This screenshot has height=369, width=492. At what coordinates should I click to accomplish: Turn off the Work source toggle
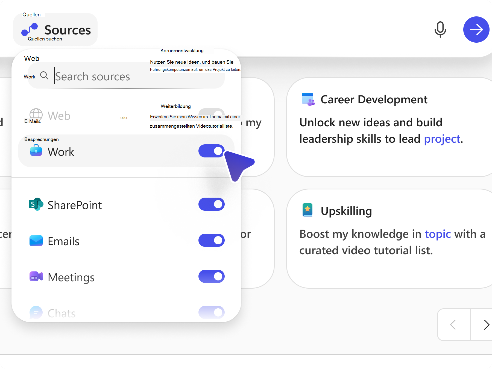pos(212,151)
